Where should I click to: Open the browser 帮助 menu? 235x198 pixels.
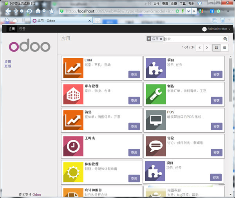tap(191, 4)
